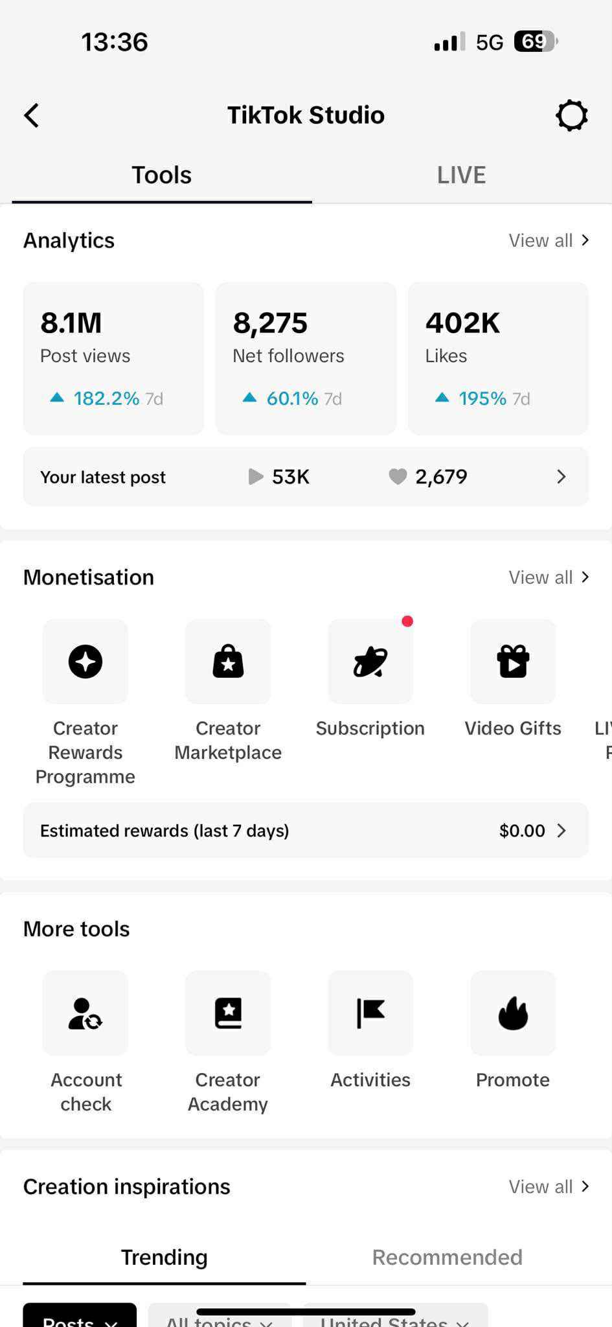Image resolution: width=612 pixels, height=1327 pixels.
Task: Tap the back arrow icon
Action: click(32, 116)
